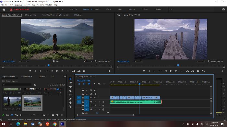Click New Item icon in Project panel
This screenshot has width=227, height=127.
tap(57, 115)
